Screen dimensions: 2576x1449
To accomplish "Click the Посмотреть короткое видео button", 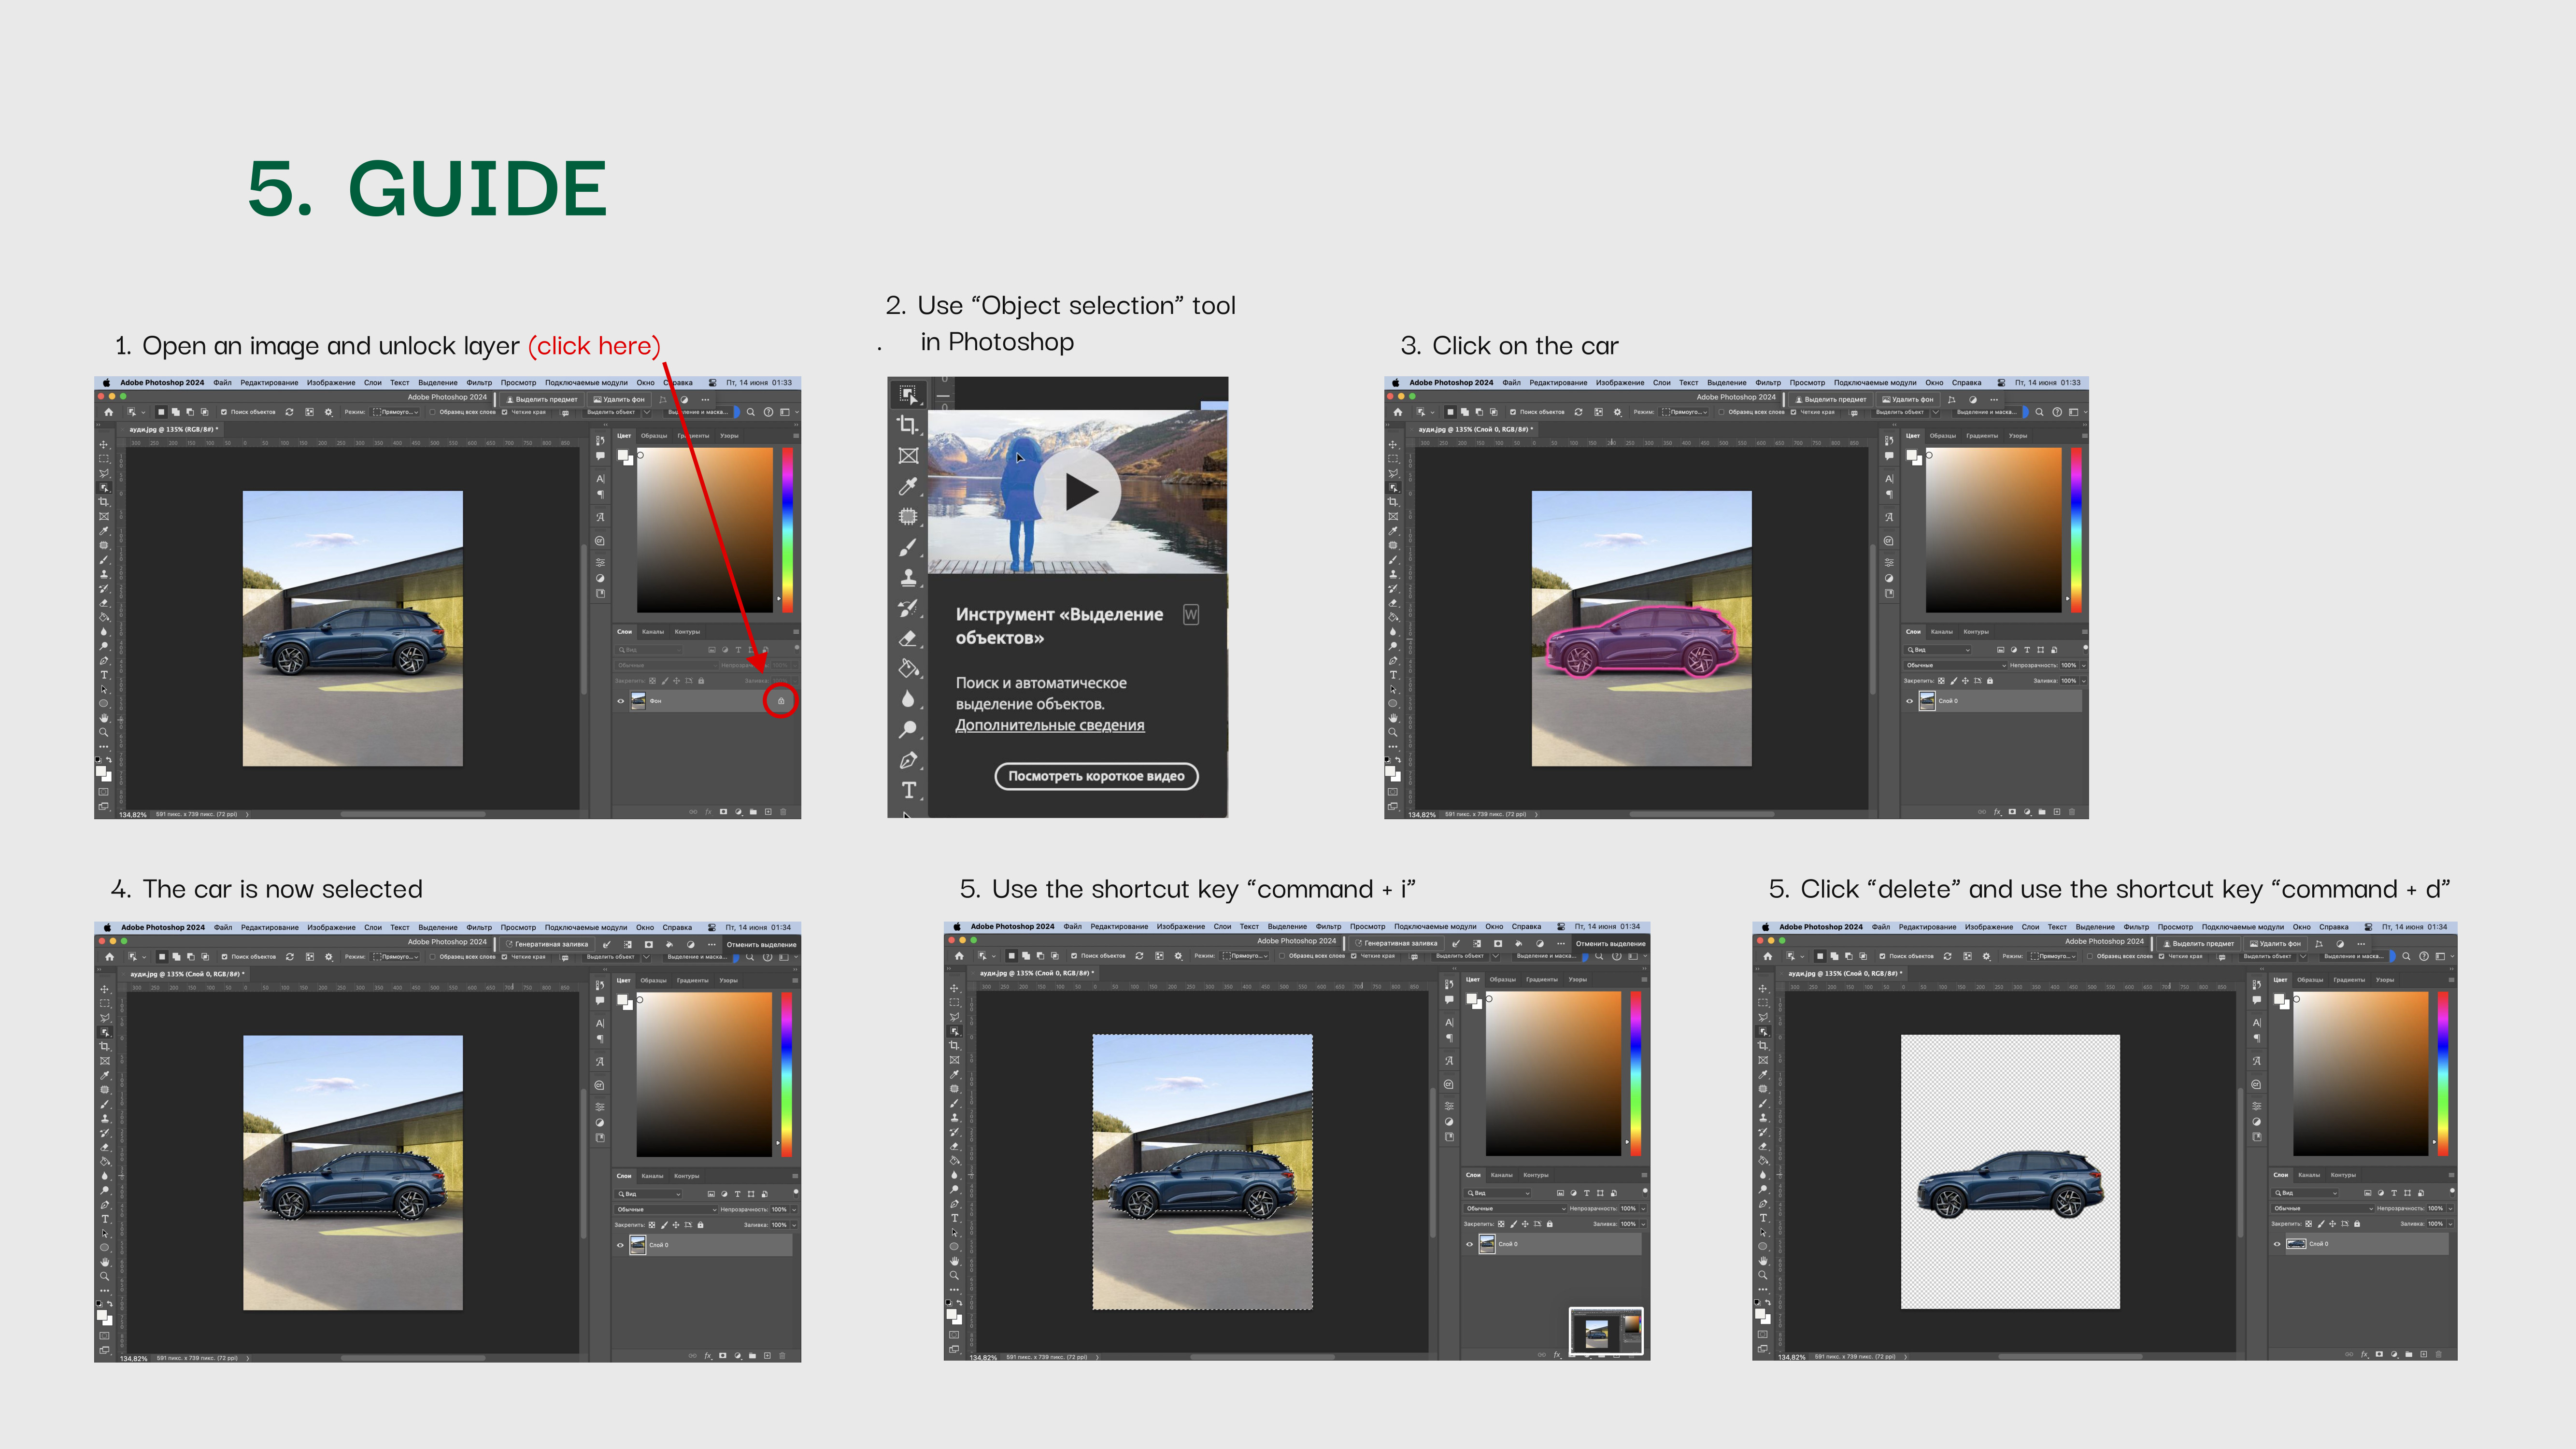I will (x=1096, y=776).
